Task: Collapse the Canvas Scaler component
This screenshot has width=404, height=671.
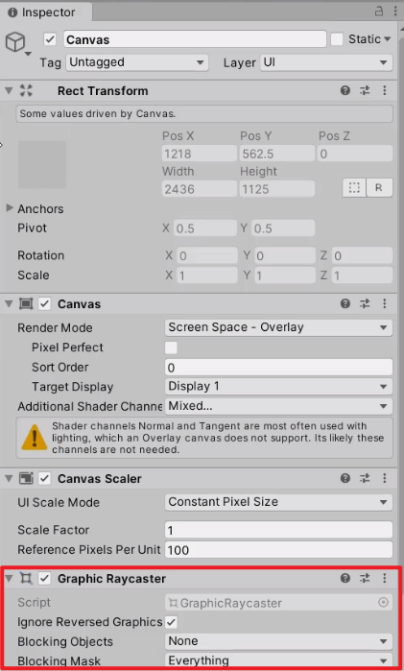Action: click(9, 478)
